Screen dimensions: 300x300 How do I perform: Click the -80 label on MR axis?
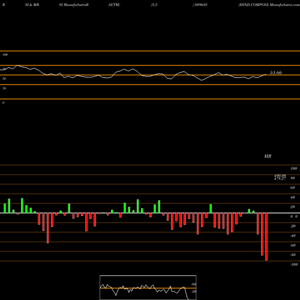point(293,255)
